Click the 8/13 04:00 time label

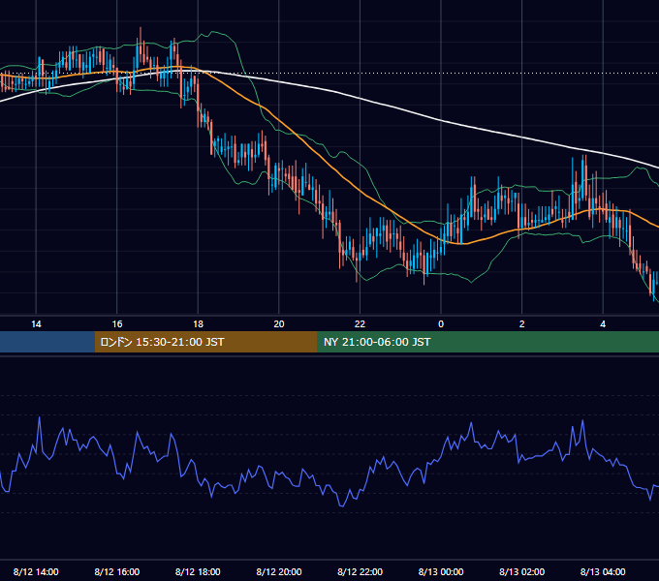point(603,571)
